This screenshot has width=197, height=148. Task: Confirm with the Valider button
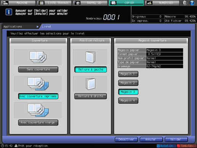pyautogui.click(x=176, y=140)
